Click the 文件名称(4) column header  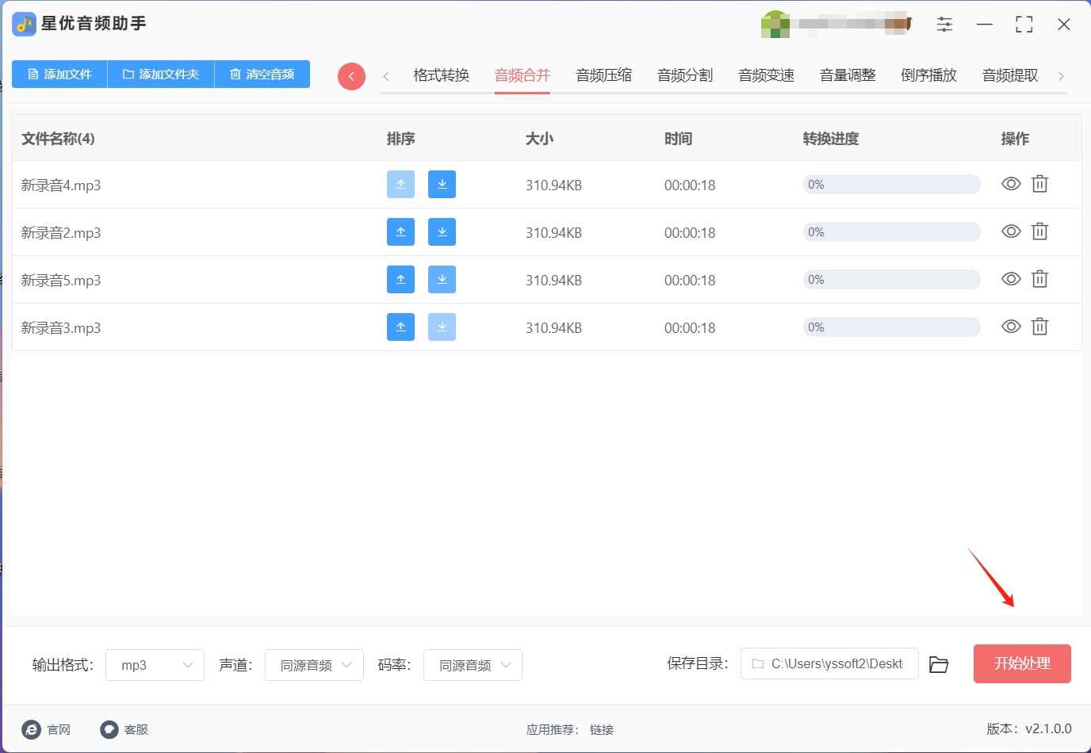point(58,139)
